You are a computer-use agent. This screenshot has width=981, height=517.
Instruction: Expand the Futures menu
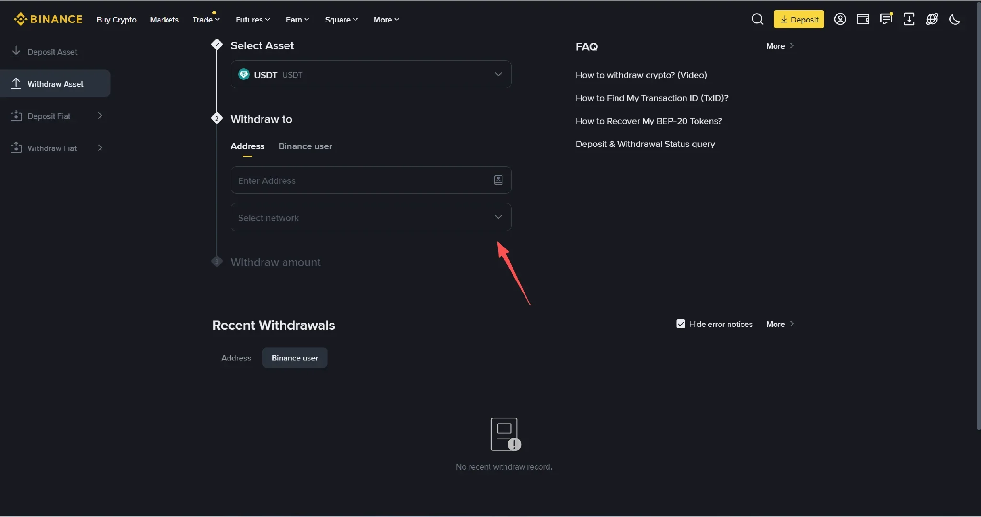pyautogui.click(x=253, y=20)
